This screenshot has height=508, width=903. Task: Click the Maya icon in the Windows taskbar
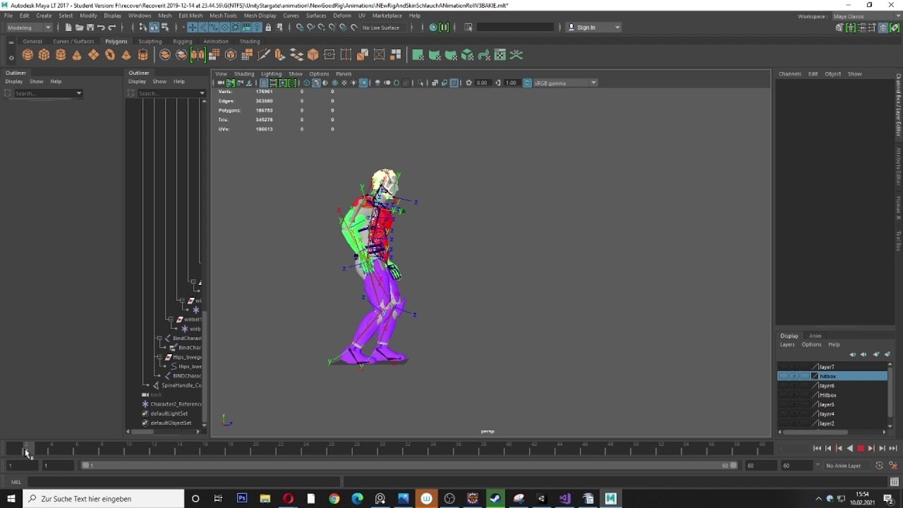[610, 499]
